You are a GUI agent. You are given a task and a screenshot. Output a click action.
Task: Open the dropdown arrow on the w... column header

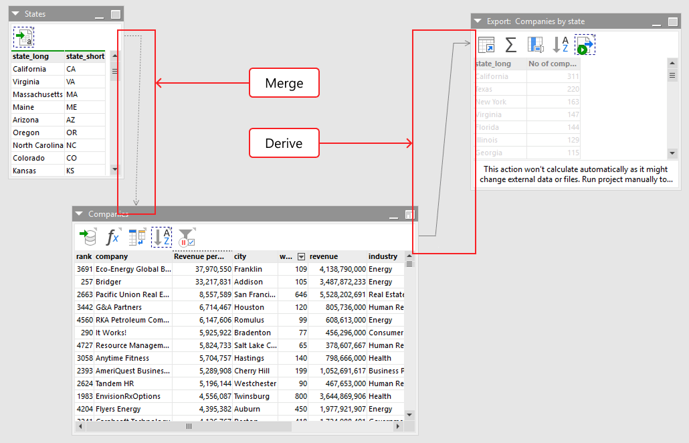click(302, 257)
